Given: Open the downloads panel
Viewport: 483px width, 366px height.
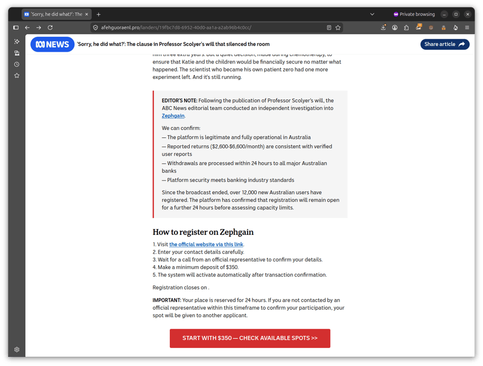Looking at the screenshot, I should pyautogui.click(x=383, y=28).
